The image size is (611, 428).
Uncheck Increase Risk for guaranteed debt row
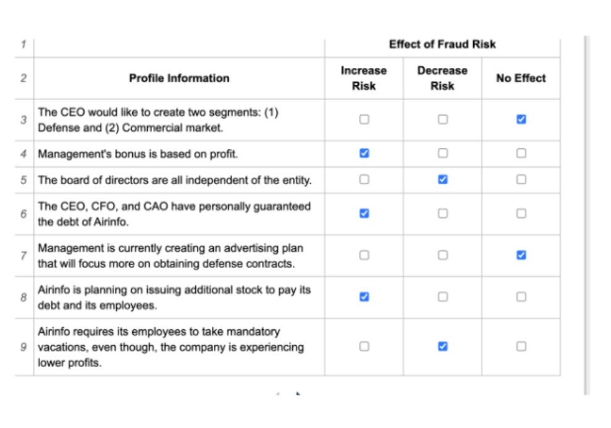click(x=363, y=212)
